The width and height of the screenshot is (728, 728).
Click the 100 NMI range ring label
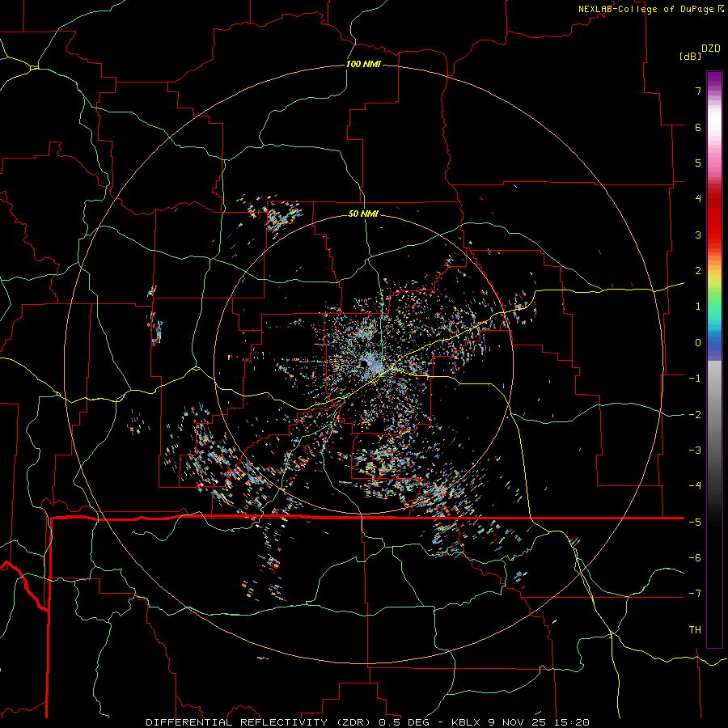[363, 64]
